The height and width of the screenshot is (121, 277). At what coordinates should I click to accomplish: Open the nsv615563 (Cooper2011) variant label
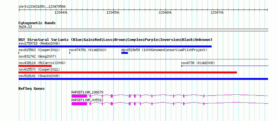[39, 50]
